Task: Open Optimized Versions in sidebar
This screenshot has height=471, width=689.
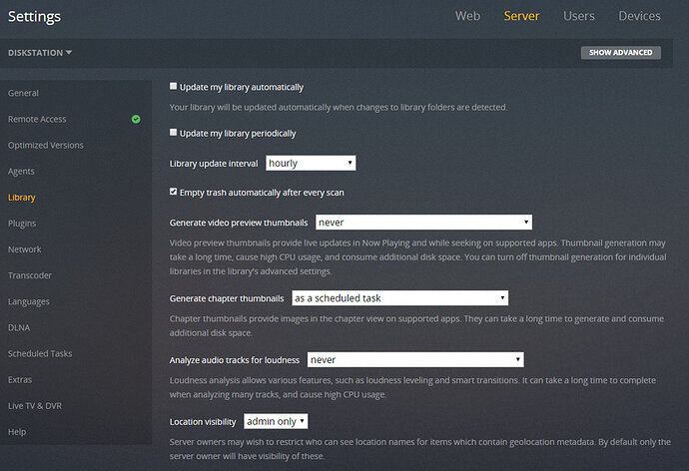Action: tap(46, 145)
